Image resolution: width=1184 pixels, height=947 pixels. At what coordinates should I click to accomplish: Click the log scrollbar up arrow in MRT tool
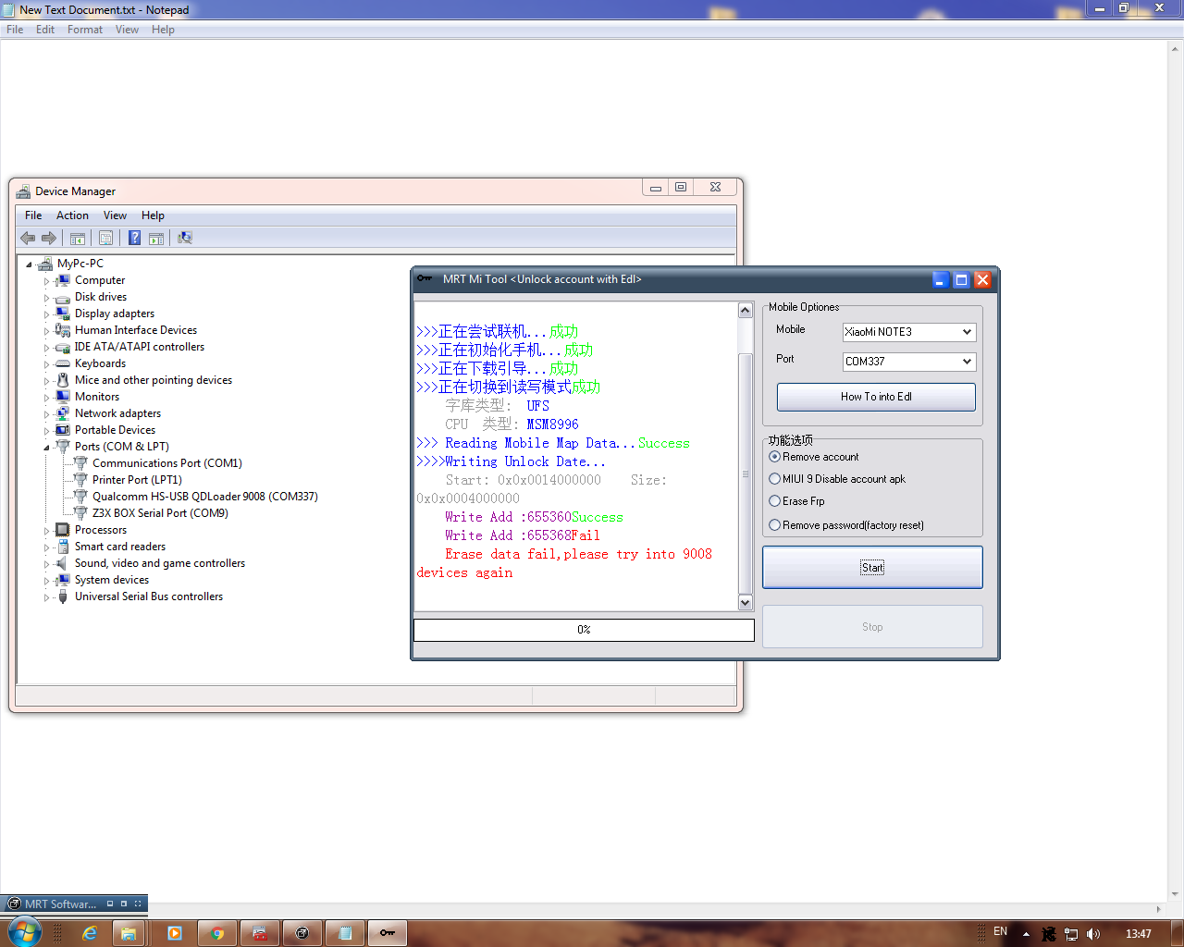click(746, 311)
